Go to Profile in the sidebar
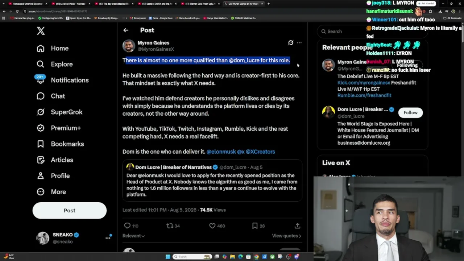The width and height of the screenshot is (464, 261). pyautogui.click(x=53, y=176)
